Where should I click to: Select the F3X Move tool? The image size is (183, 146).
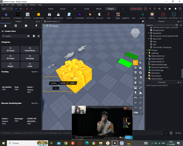135,63
